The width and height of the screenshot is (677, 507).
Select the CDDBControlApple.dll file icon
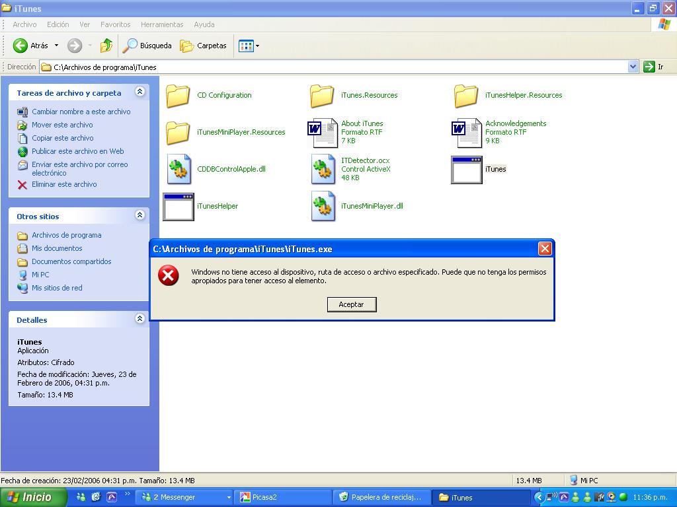(179, 170)
